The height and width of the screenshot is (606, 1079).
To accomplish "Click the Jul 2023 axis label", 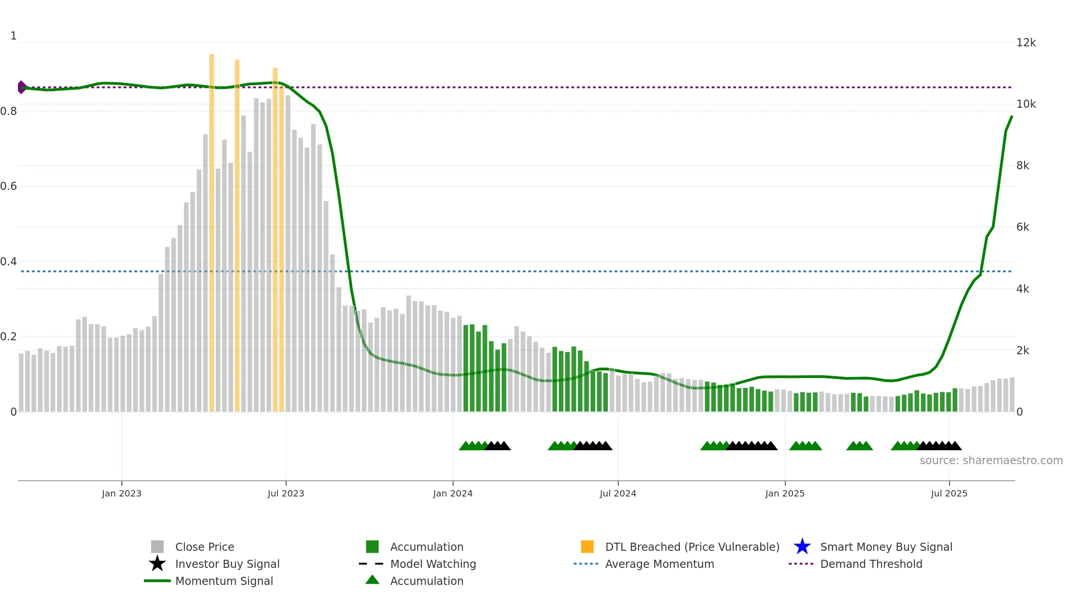I will [286, 493].
